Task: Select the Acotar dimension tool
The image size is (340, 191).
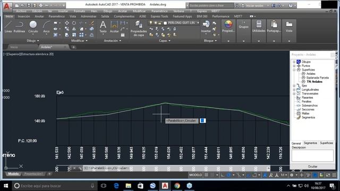Action: (114, 27)
